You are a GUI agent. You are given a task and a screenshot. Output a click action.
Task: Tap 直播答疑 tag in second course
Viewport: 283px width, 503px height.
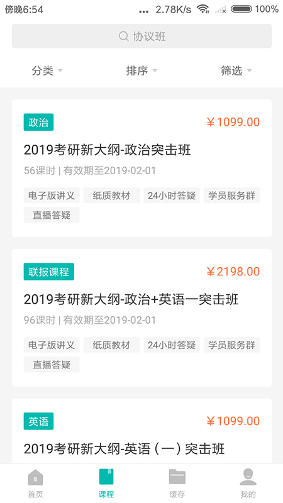pos(52,365)
